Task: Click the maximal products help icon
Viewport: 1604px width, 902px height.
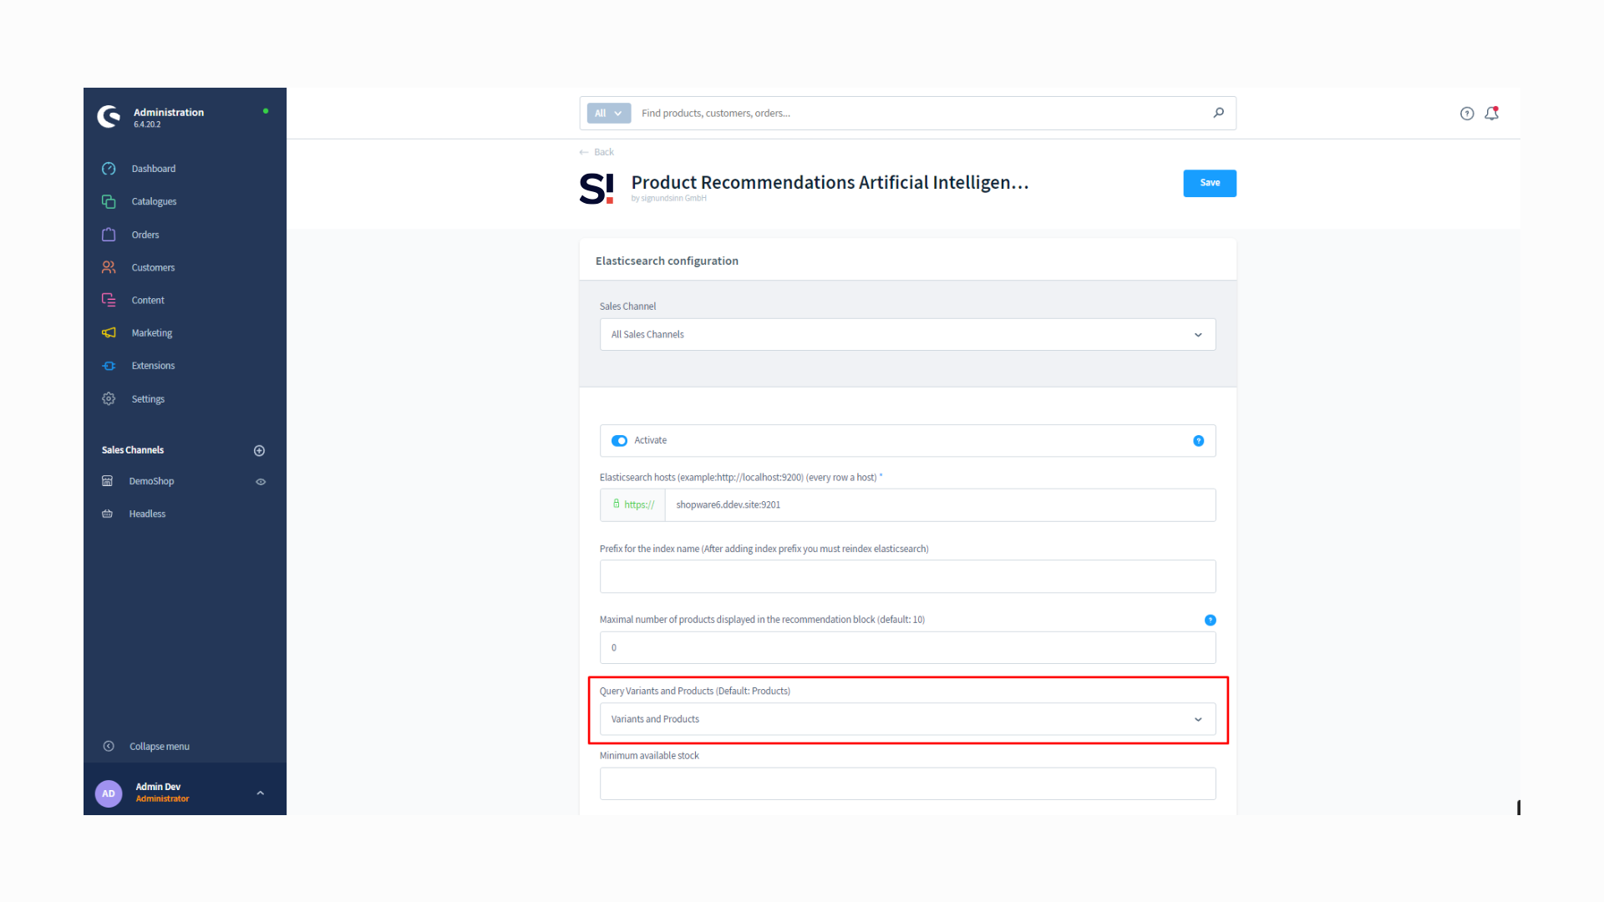Action: [1210, 620]
